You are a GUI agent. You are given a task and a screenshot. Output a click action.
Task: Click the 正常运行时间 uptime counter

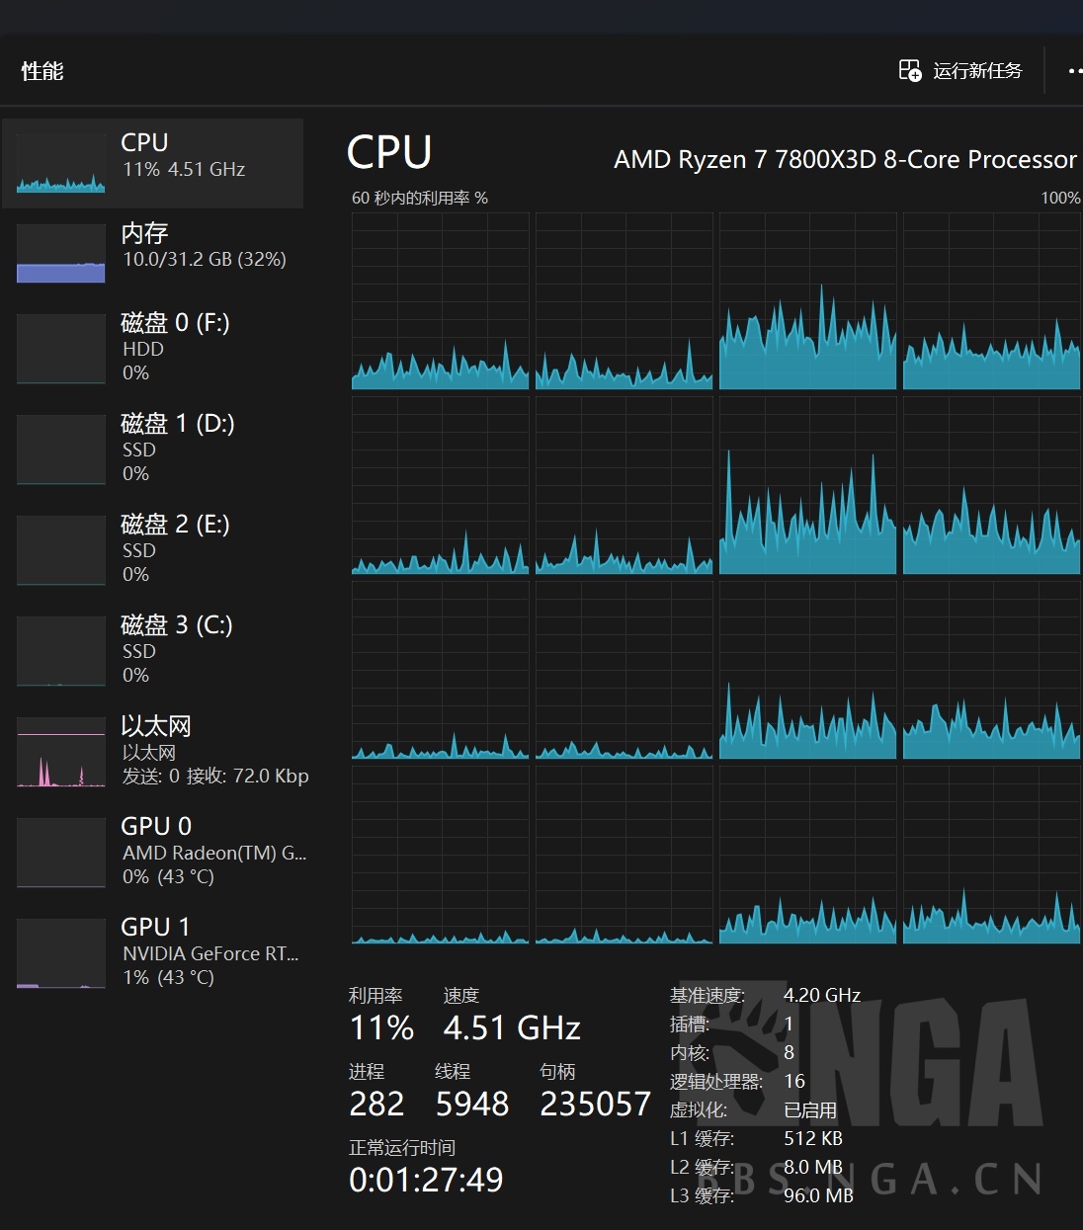425,1179
